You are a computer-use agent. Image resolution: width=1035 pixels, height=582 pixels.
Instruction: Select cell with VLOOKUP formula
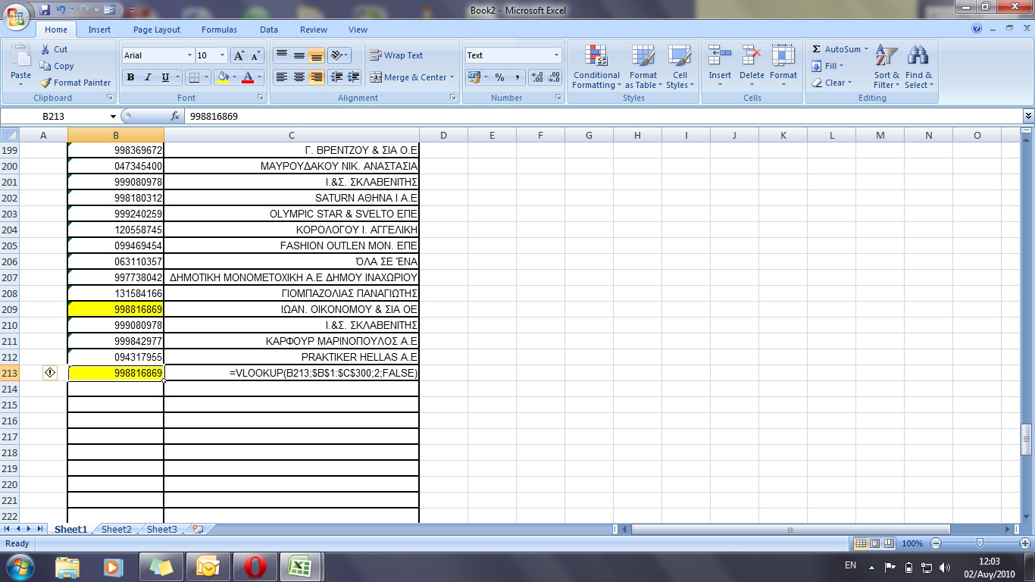[x=292, y=373]
